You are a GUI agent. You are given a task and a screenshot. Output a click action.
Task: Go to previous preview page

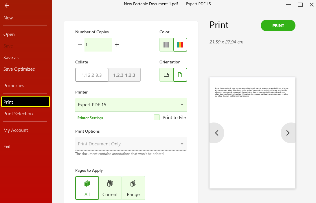(x=217, y=133)
